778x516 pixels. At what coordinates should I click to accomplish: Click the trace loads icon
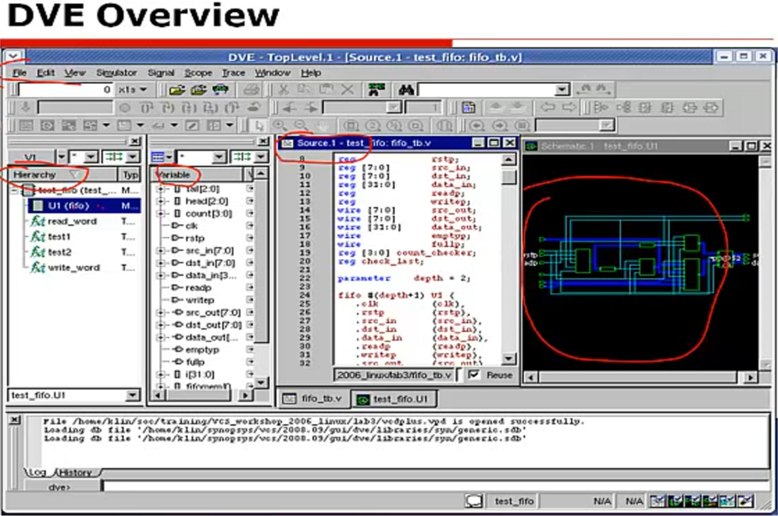(624, 107)
